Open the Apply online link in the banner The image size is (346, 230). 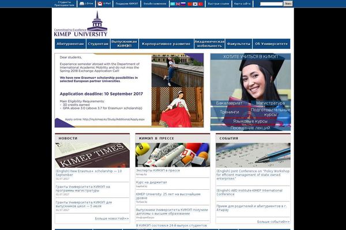click(104, 119)
